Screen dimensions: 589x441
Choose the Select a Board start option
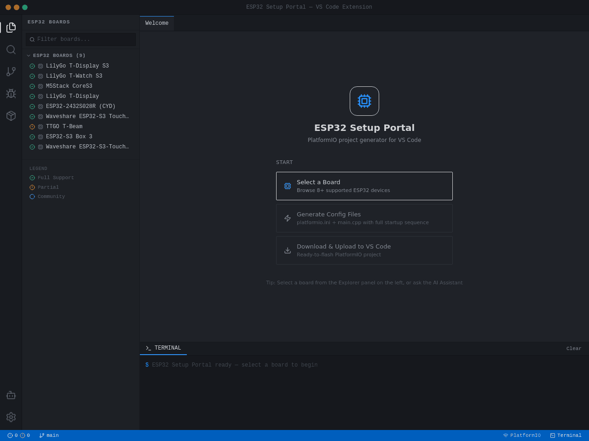tap(364, 186)
